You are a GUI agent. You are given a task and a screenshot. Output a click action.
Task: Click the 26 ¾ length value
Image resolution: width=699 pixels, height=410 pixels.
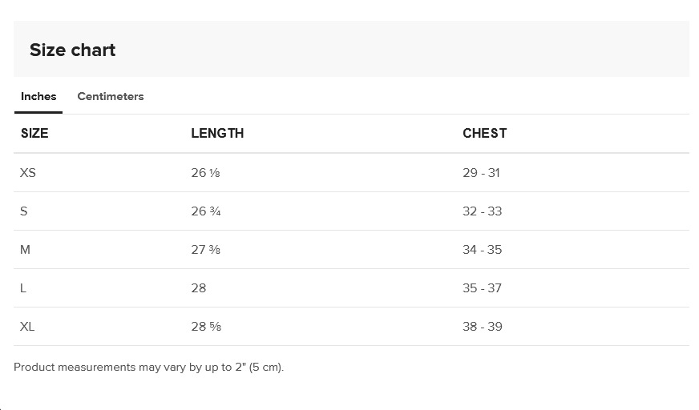pyautogui.click(x=206, y=211)
